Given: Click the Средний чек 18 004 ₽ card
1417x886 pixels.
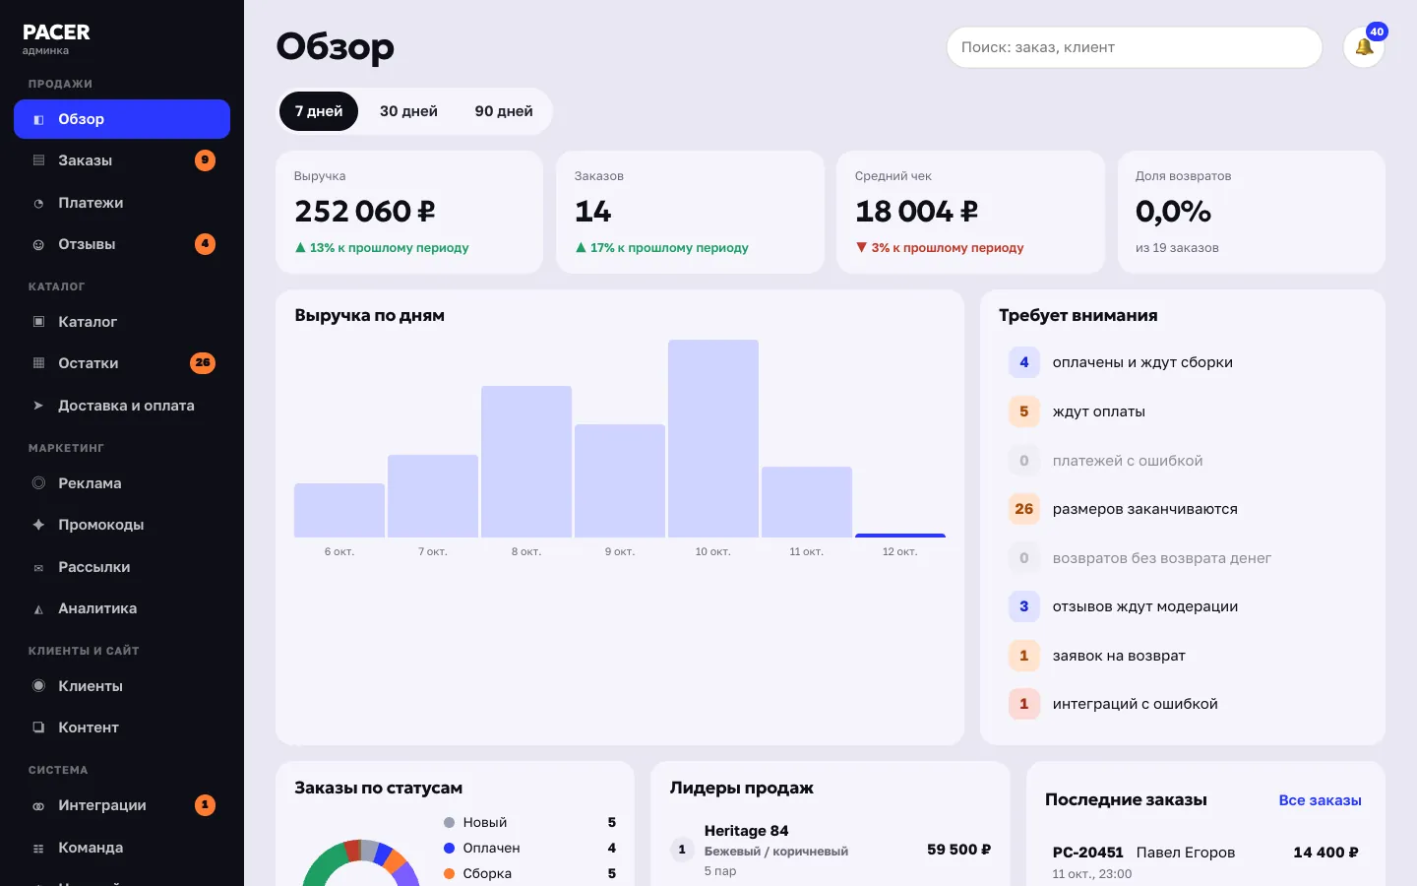Looking at the screenshot, I should (x=970, y=212).
